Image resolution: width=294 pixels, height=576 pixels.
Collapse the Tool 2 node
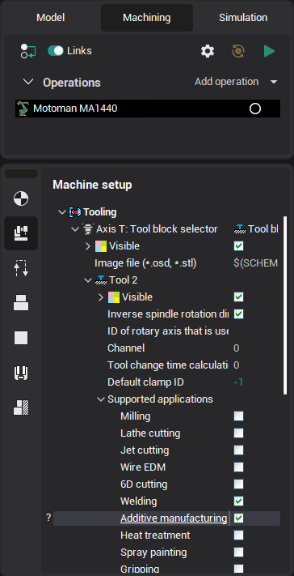click(88, 280)
